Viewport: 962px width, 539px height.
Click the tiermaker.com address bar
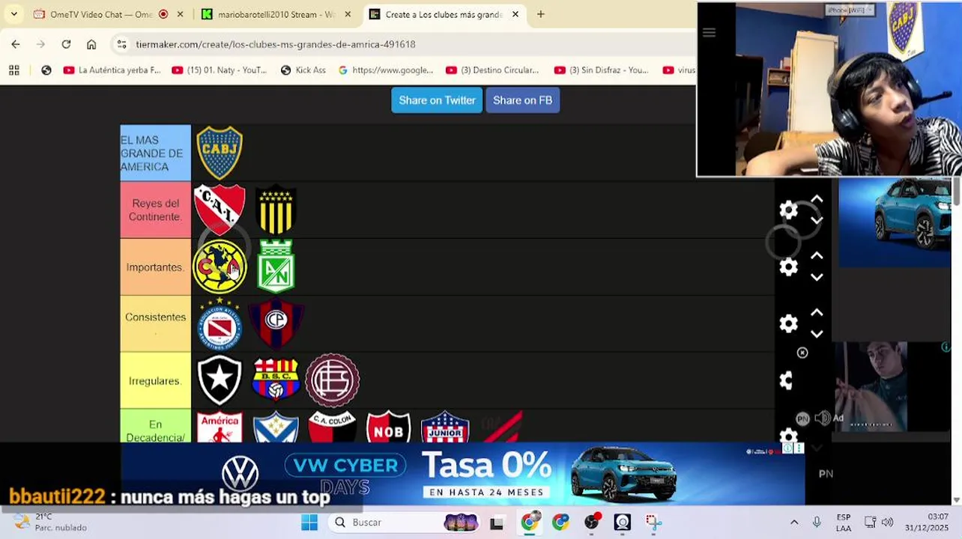[x=405, y=44]
